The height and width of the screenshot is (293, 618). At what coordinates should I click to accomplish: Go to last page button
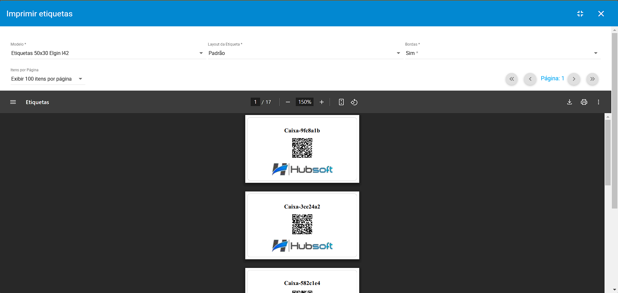click(x=592, y=79)
